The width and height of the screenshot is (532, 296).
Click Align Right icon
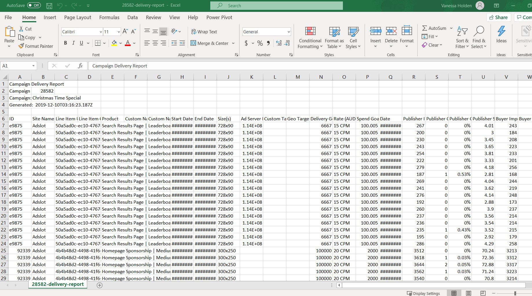163,43
